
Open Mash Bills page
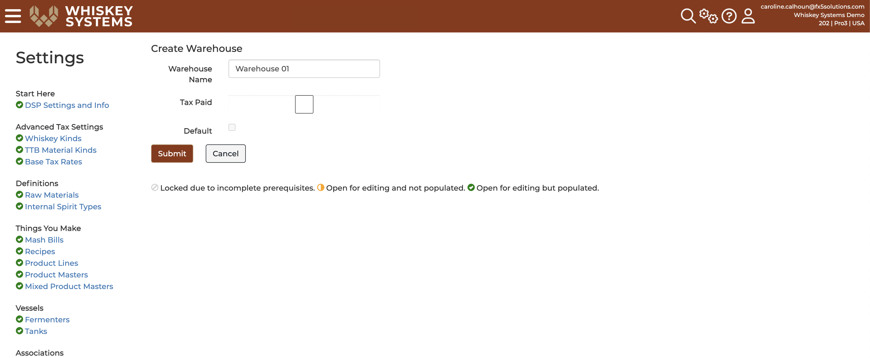tap(44, 240)
